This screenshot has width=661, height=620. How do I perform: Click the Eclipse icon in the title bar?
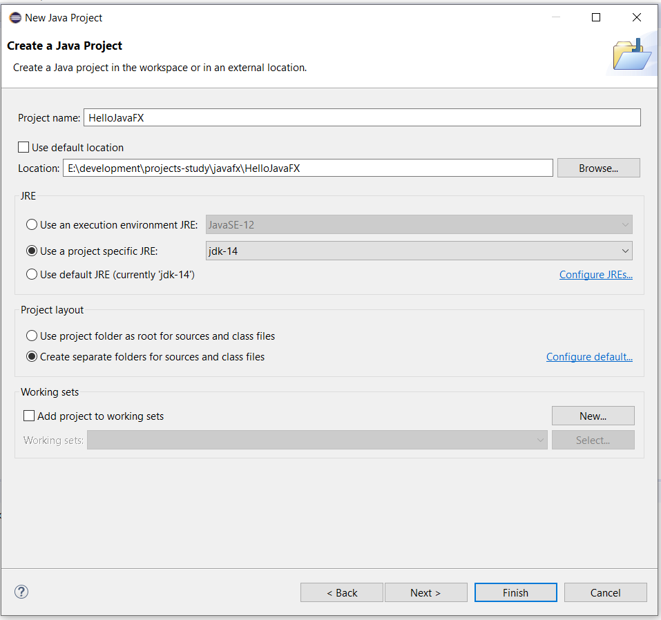15,18
